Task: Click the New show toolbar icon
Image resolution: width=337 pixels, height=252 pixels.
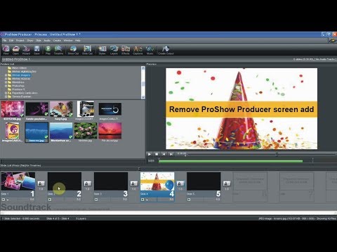Action: 6,49
